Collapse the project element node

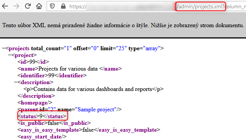tap(10, 55)
